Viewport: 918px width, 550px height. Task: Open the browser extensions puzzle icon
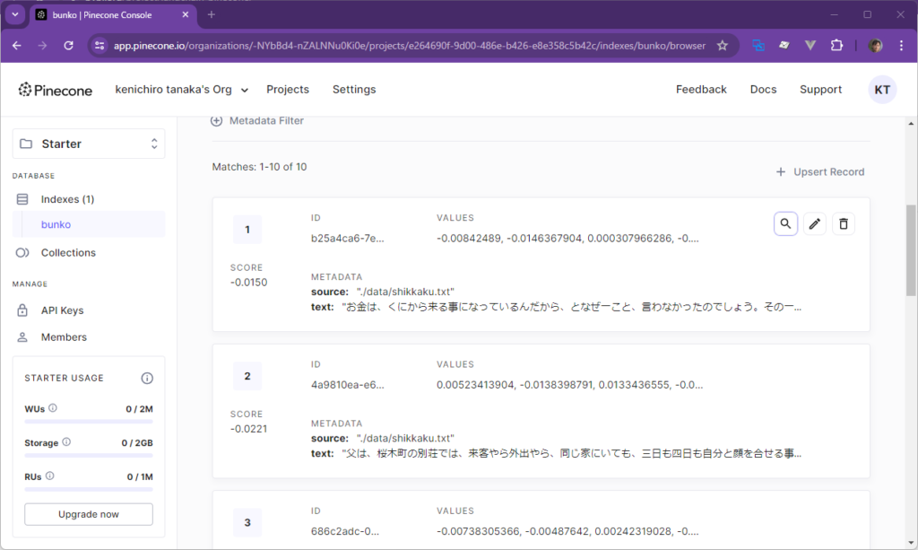tap(836, 45)
